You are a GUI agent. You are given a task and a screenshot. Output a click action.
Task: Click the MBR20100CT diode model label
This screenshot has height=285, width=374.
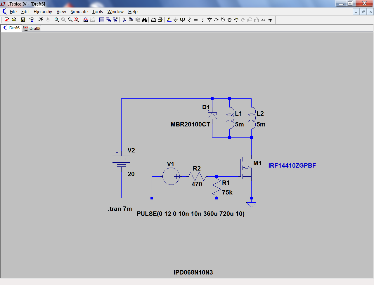click(191, 124)
